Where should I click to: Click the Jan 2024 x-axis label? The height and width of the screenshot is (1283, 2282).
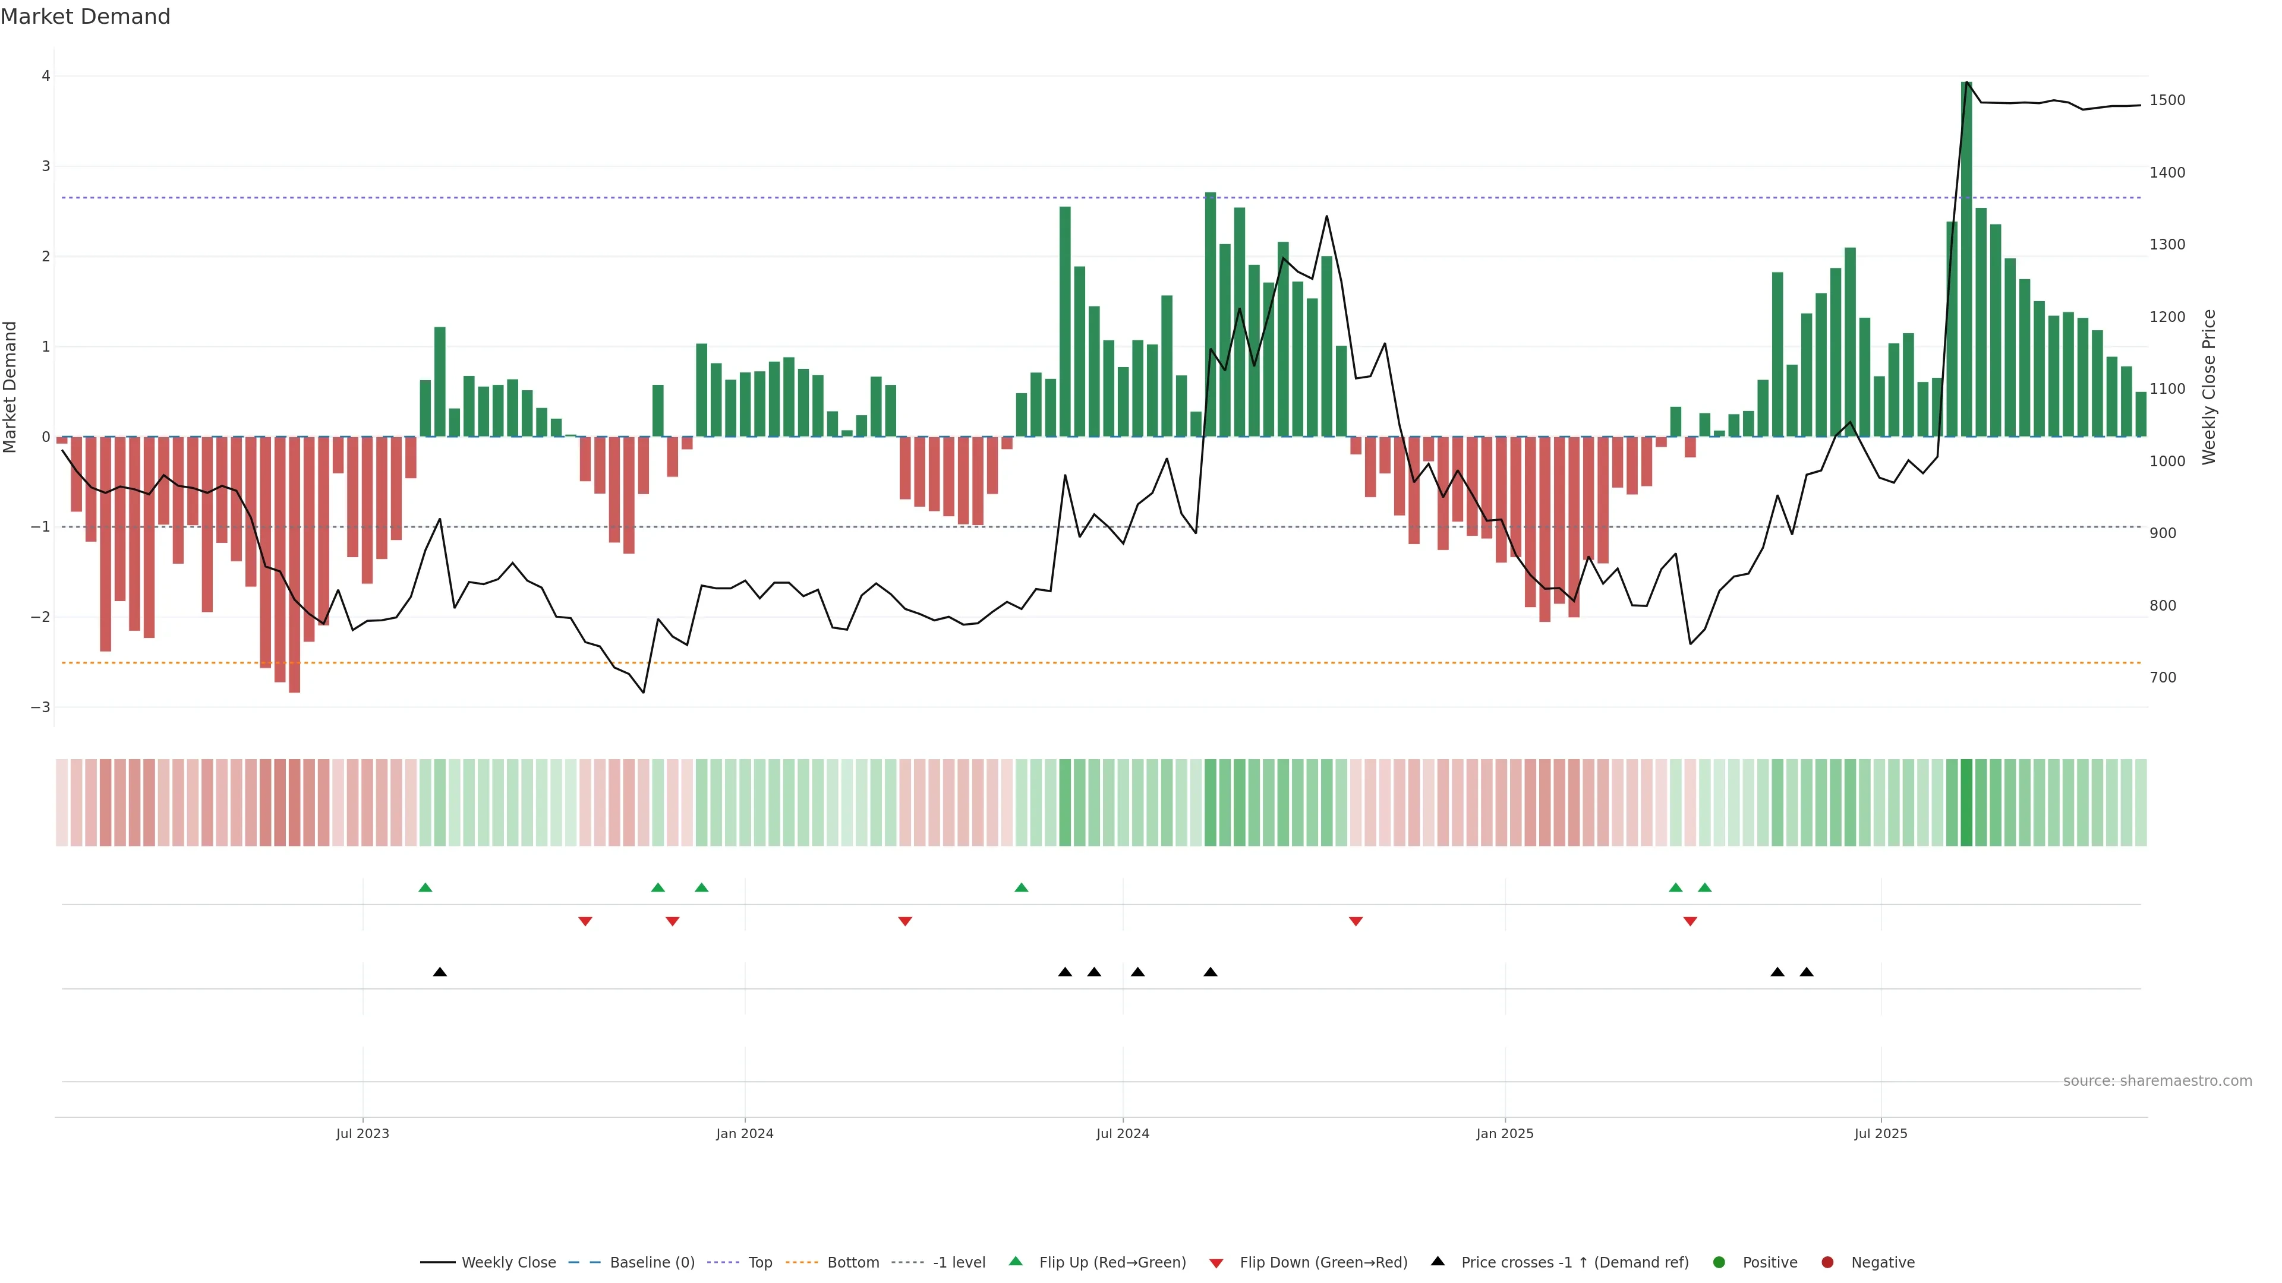coord(744,1133)
